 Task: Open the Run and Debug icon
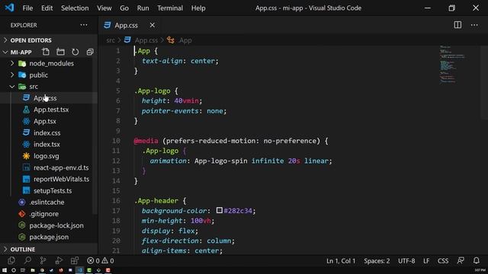59,260
